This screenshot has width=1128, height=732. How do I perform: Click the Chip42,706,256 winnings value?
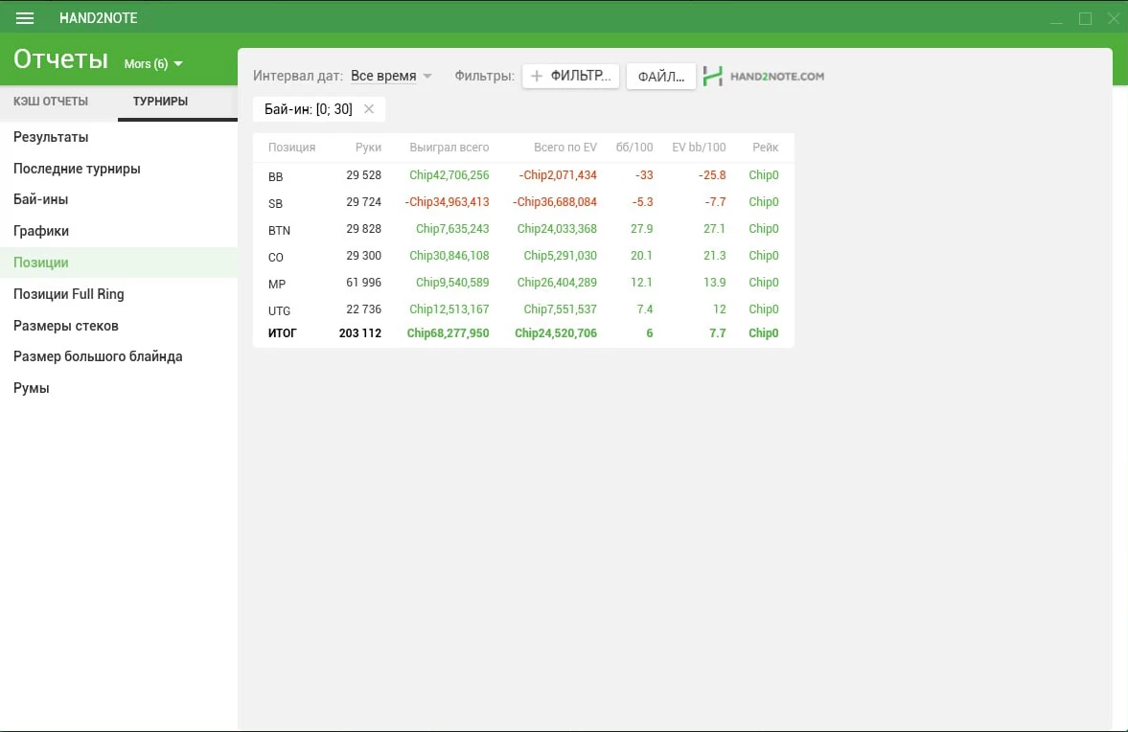449,174
